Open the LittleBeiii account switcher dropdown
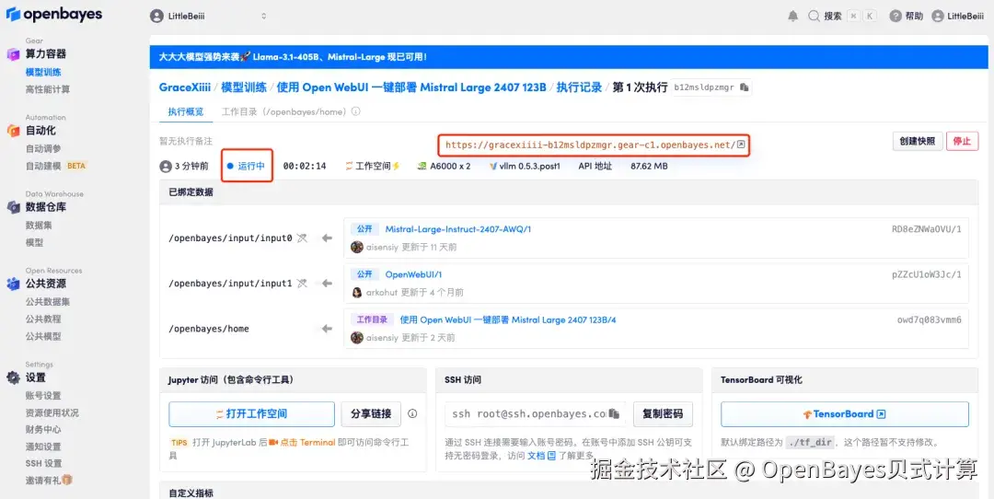Viewport: 994px width, 499px height. 209,17
